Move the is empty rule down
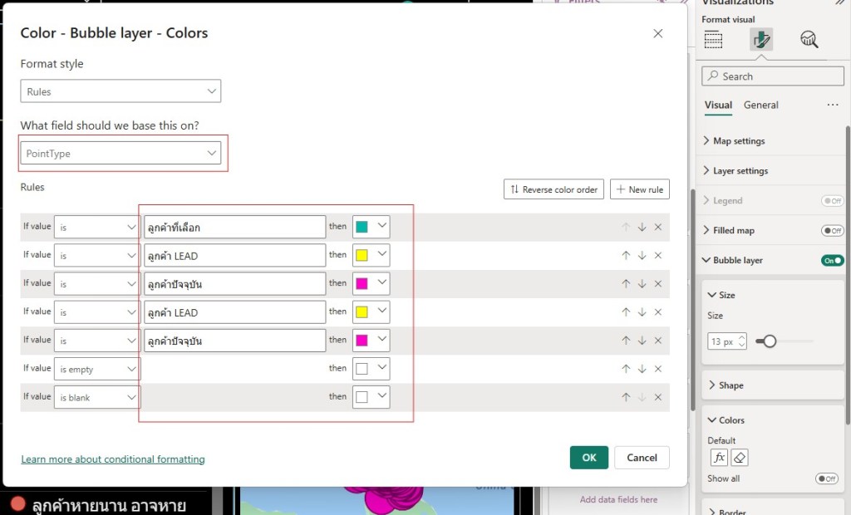Screen dimensions: 851x515 tap(642, 369)
